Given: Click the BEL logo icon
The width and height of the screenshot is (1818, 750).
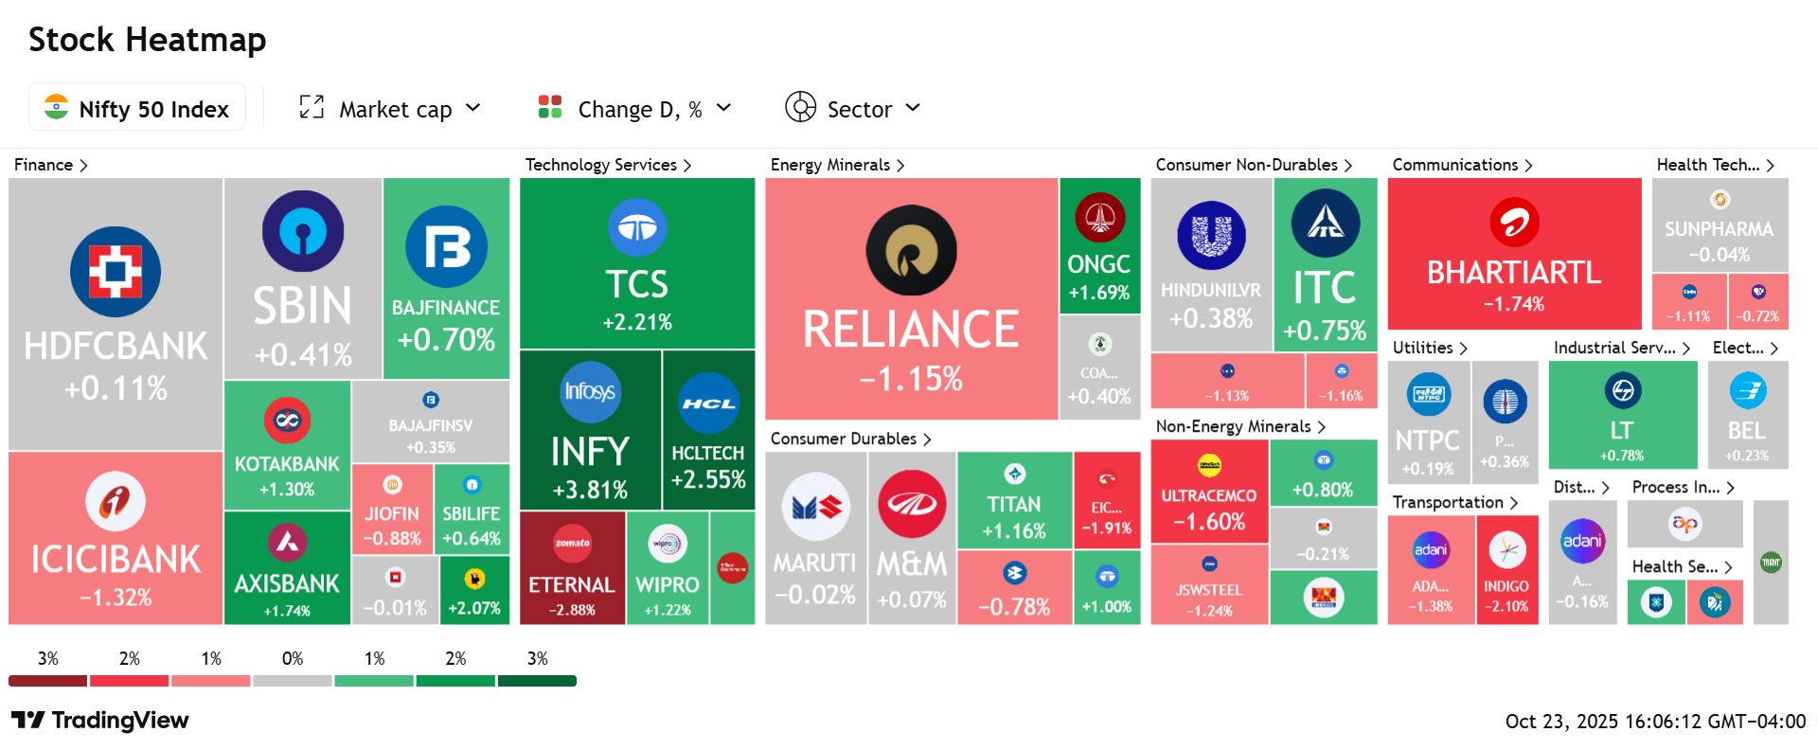Looking at the screenshot, I should 1747,390.
